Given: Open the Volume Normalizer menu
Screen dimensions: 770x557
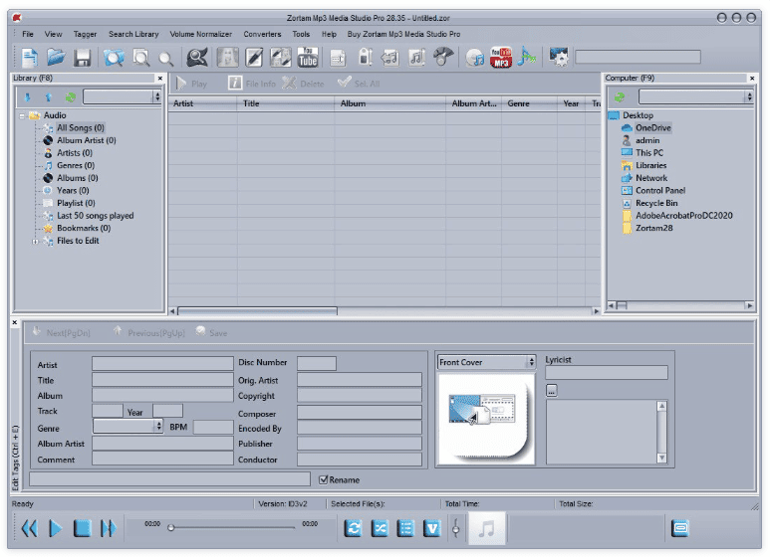Looking at the screenshot, I should 201,35.
